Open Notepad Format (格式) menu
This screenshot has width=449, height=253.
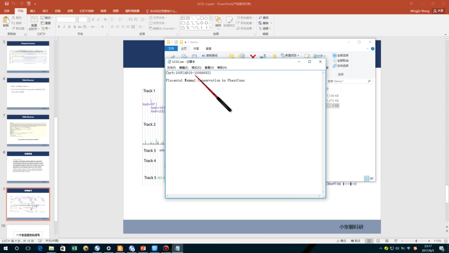coord(196,67)
